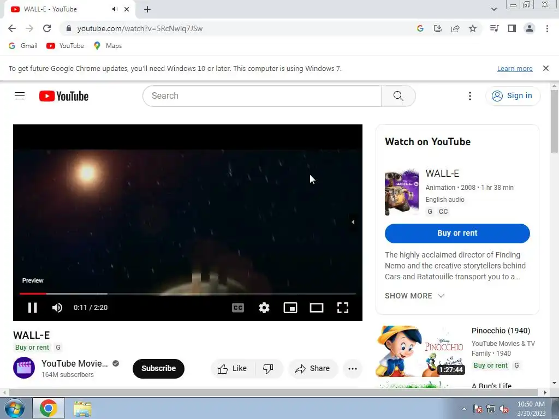Switch to theater mode
Screen dimensions: 559x419
point(317,308)
